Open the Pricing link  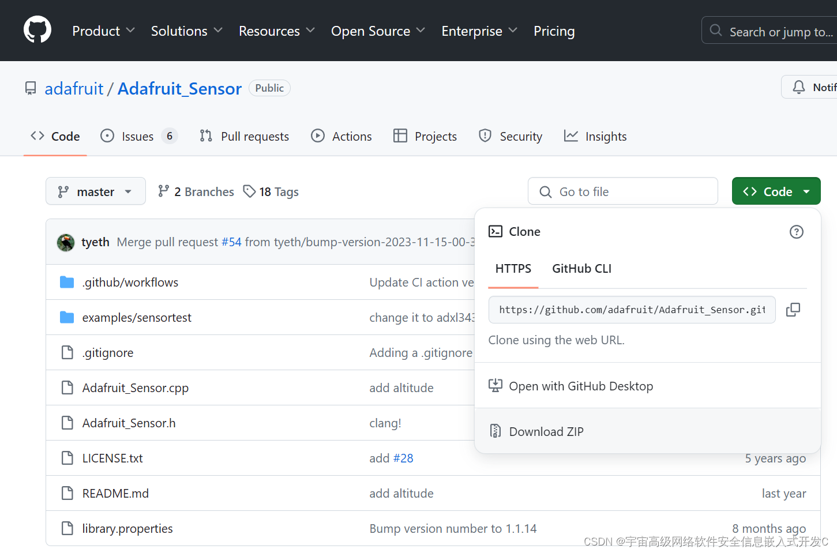(x=554, y=31)
